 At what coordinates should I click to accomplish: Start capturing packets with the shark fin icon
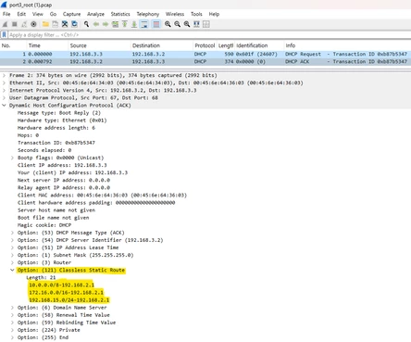pyautogui.click(x=5, y=24)
